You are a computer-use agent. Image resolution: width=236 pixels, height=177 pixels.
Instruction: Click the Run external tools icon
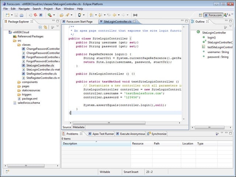click(50, 15)
